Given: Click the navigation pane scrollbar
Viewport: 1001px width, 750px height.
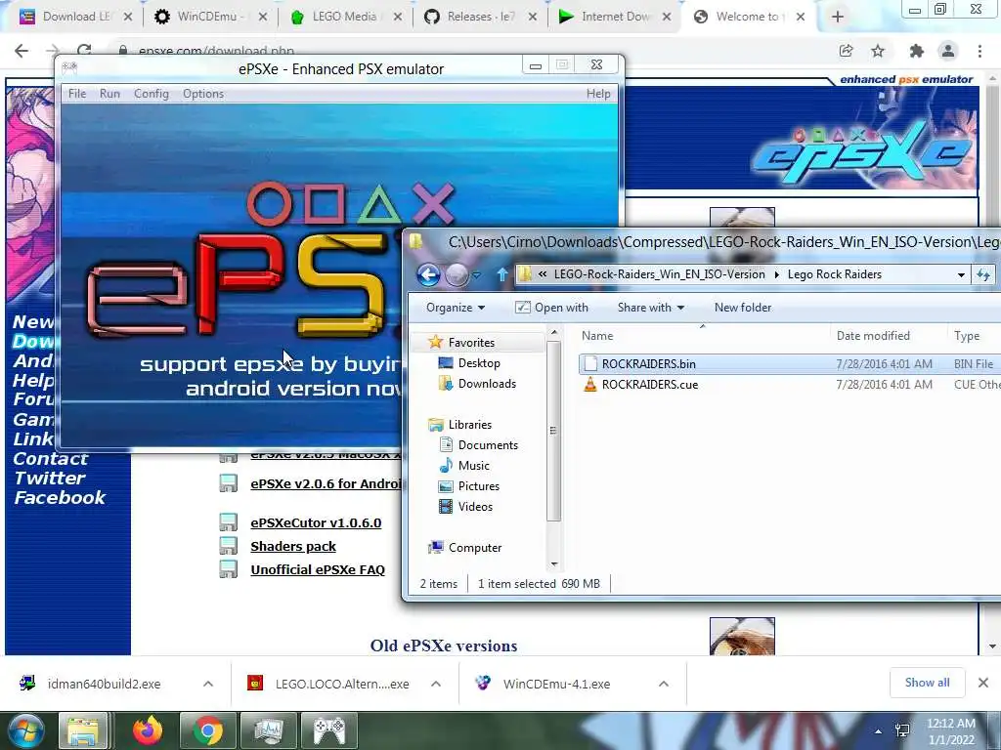Looking at the screenshot, I should click(x=553, y=431).
